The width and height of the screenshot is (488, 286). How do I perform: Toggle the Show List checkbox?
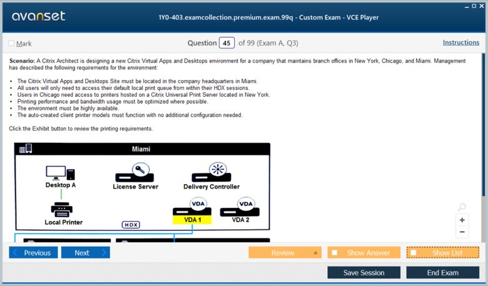click(x=414, y=252)
